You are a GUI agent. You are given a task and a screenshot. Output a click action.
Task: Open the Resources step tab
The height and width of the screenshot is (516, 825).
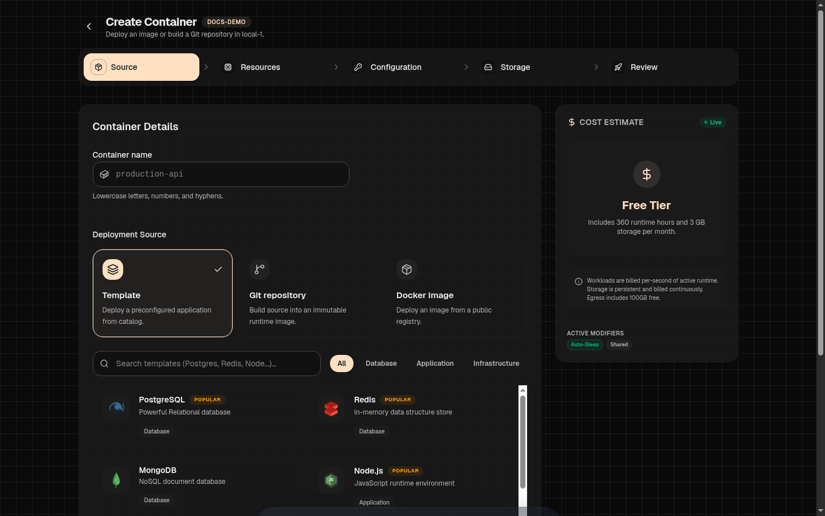pos(272,67)
